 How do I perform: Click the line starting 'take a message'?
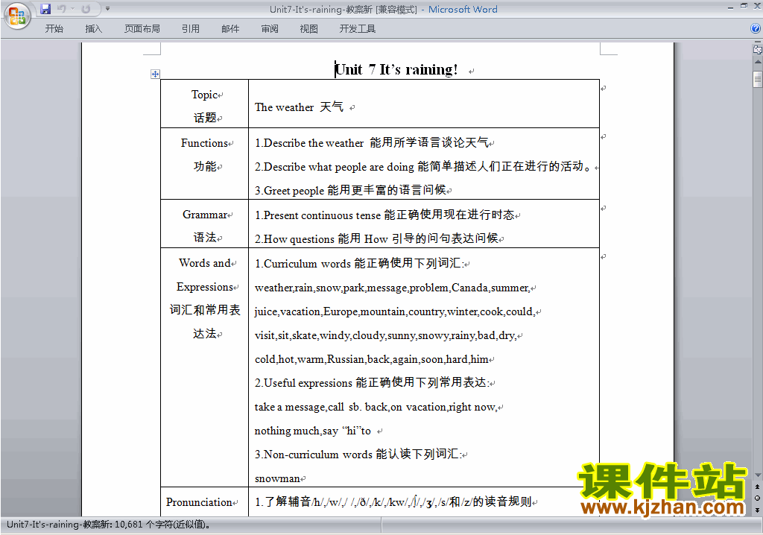click(x=376, y=407)
